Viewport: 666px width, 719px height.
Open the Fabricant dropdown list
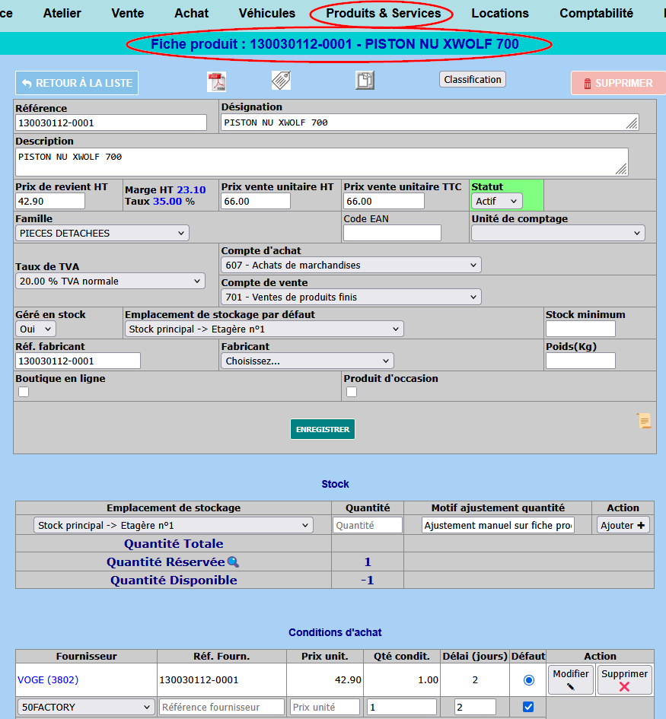[x=308, y=361]
